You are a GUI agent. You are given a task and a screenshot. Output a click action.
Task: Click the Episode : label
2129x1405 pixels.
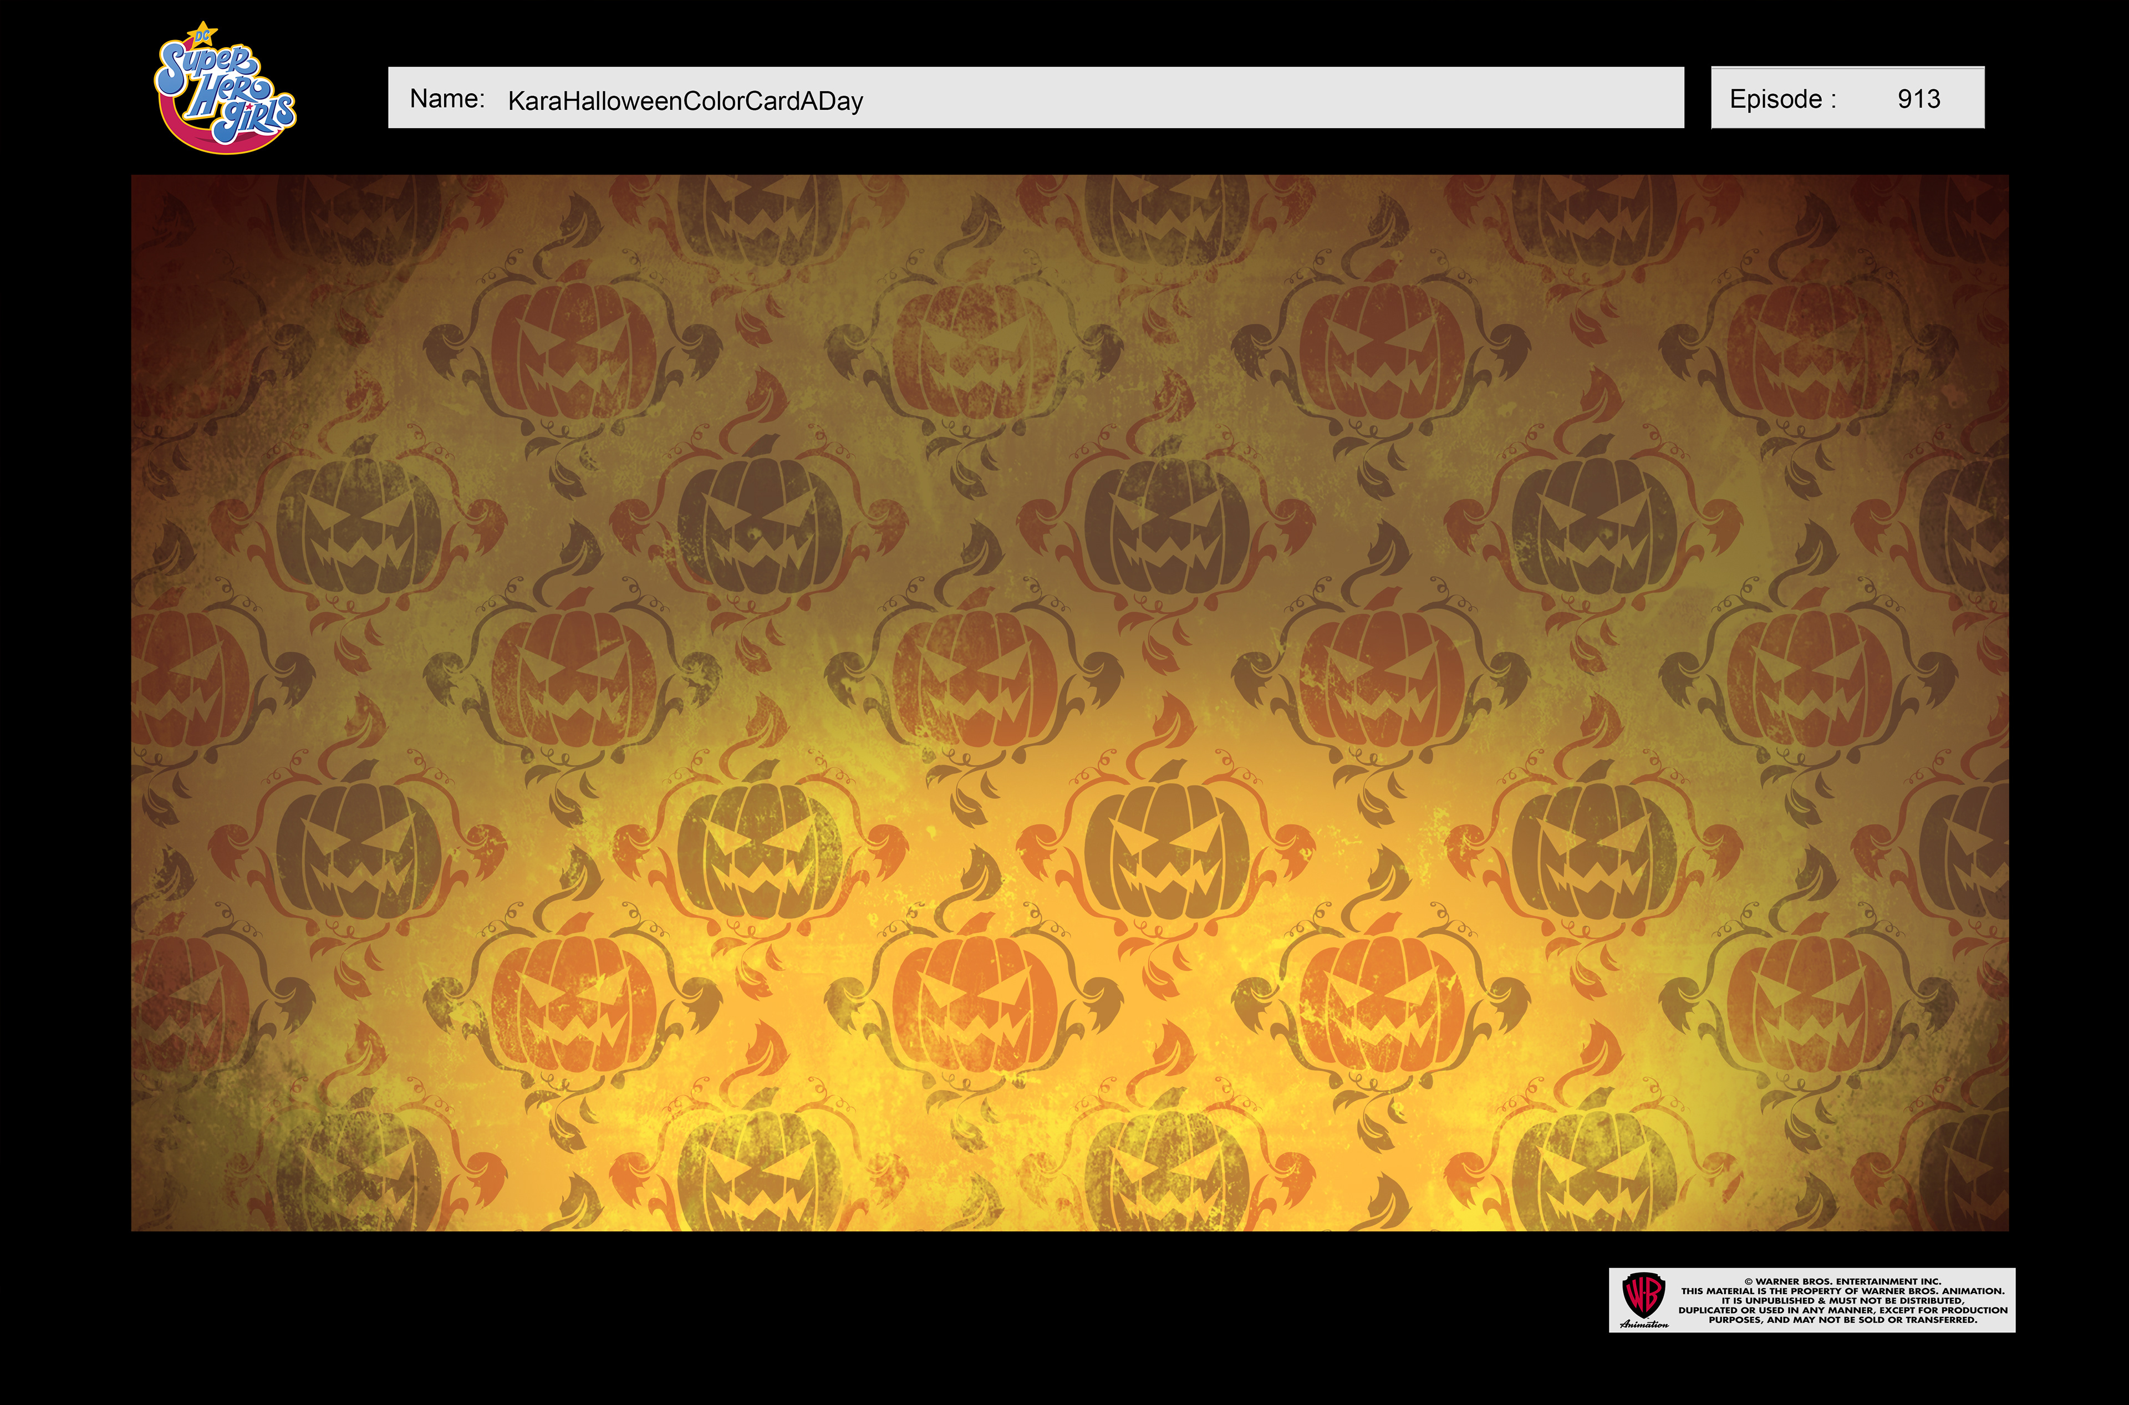(x=1782, y=99)
